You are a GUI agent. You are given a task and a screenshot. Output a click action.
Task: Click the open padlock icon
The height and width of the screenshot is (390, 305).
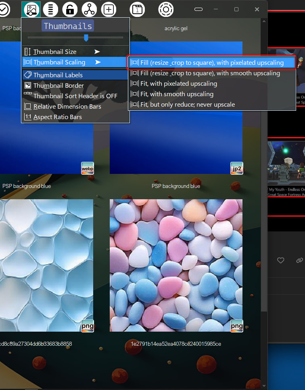(70, 9)
